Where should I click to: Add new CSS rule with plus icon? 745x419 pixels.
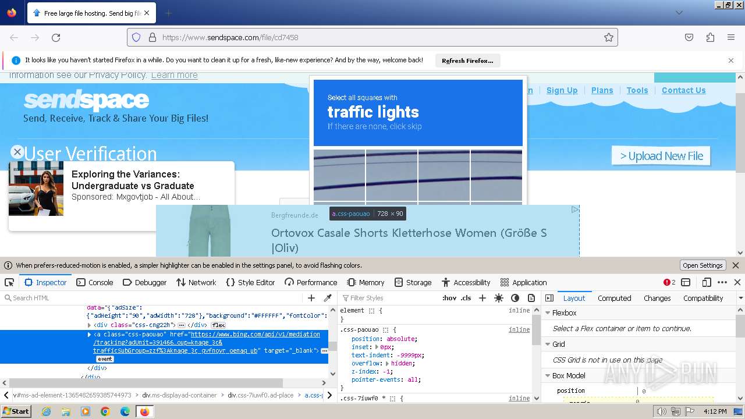[482, 298]
